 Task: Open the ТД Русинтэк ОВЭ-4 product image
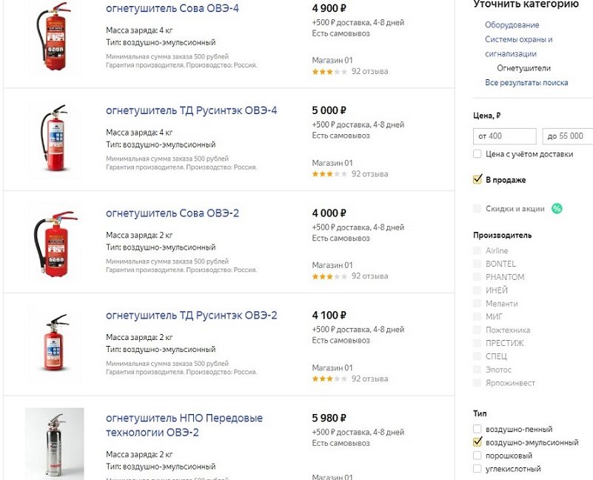pyautogui.click(x=53, y=140)
